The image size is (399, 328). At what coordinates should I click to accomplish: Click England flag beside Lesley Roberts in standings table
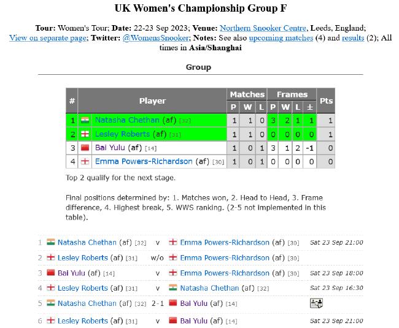(x=85, y=134)
